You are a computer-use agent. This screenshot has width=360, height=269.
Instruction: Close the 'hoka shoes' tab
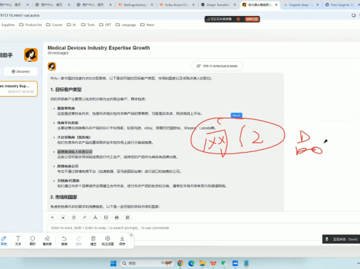[x=193, y=4]
